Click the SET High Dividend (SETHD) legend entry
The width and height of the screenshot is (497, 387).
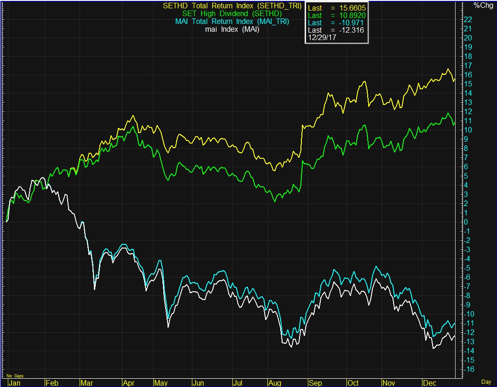click(232, 14)
